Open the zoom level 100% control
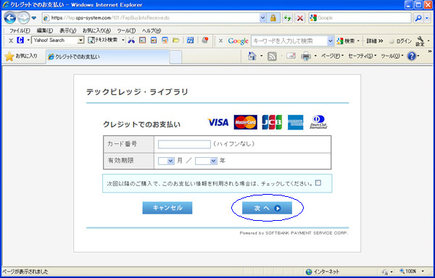 tap(411, 271)
